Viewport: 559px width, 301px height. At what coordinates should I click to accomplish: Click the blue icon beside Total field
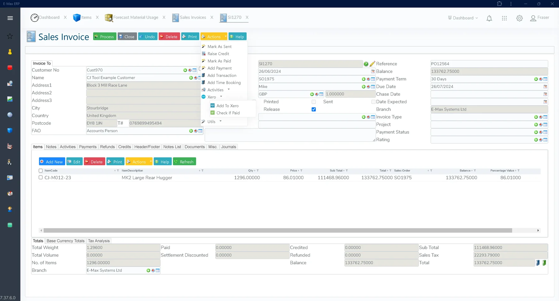pyautogui.click(x=538, y=263)
